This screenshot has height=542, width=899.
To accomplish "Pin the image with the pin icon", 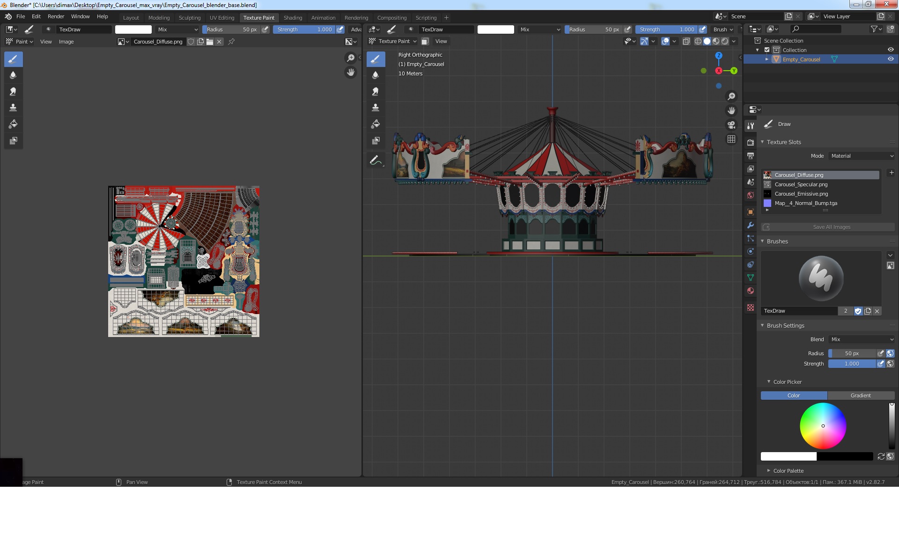I will tap(231, 42).
